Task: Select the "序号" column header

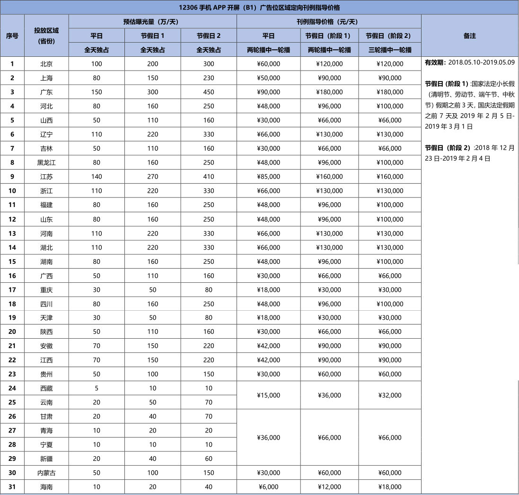Action: tap(12, 36)
